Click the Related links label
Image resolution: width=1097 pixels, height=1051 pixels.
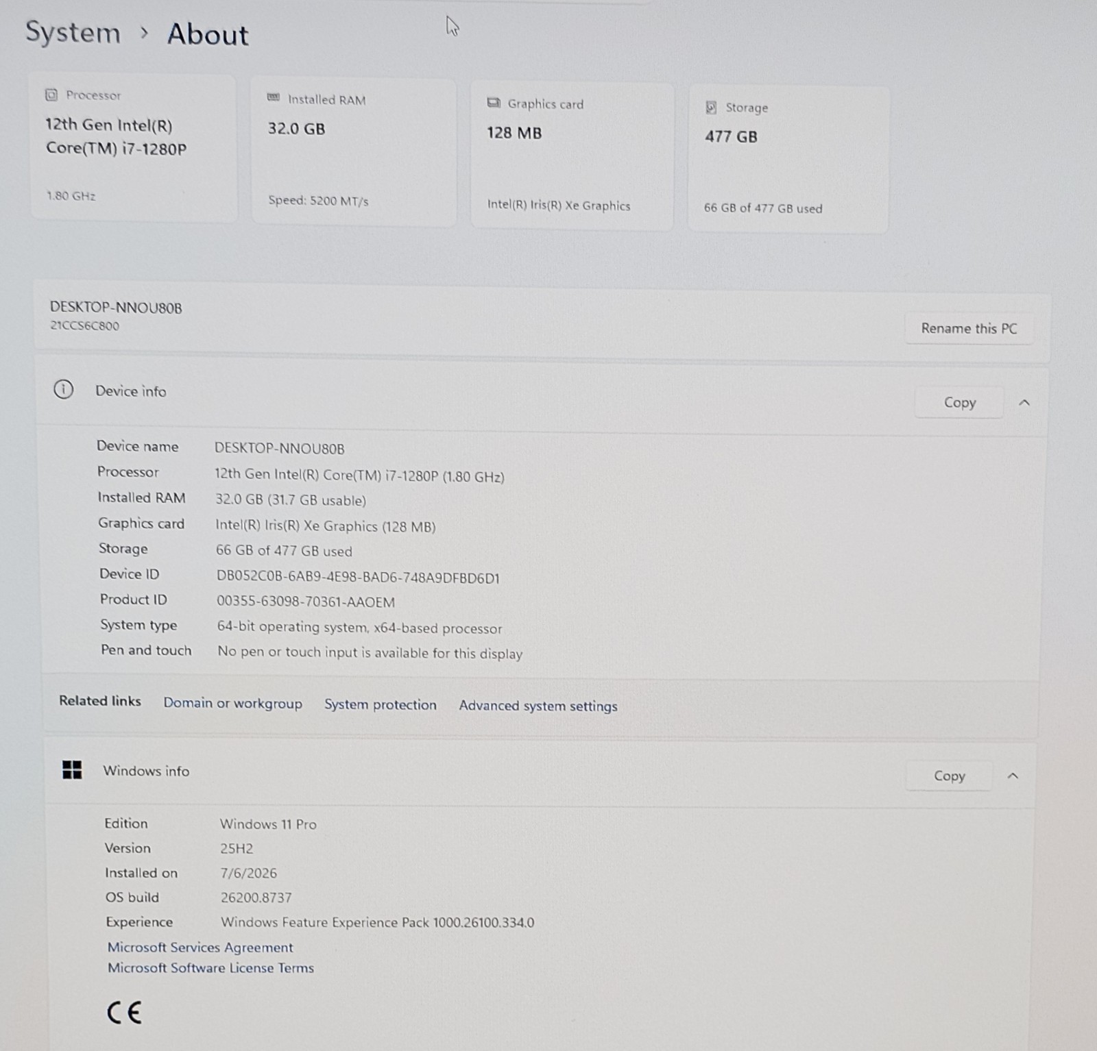tap(100, 700)
